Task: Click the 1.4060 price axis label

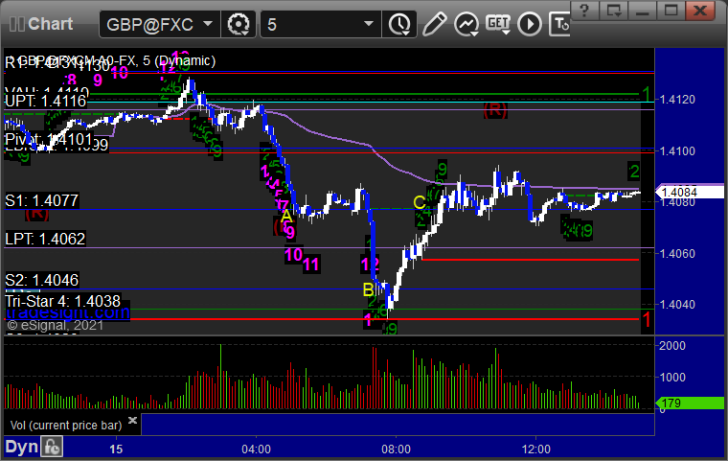Action: tap(677, 254)
